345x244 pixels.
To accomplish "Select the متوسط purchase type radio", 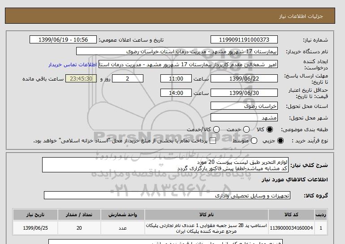I will pyautogui.click(x=254, y=141).
